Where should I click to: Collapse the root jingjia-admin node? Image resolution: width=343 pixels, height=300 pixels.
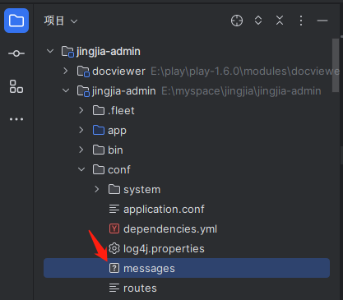tap(50, 51)
